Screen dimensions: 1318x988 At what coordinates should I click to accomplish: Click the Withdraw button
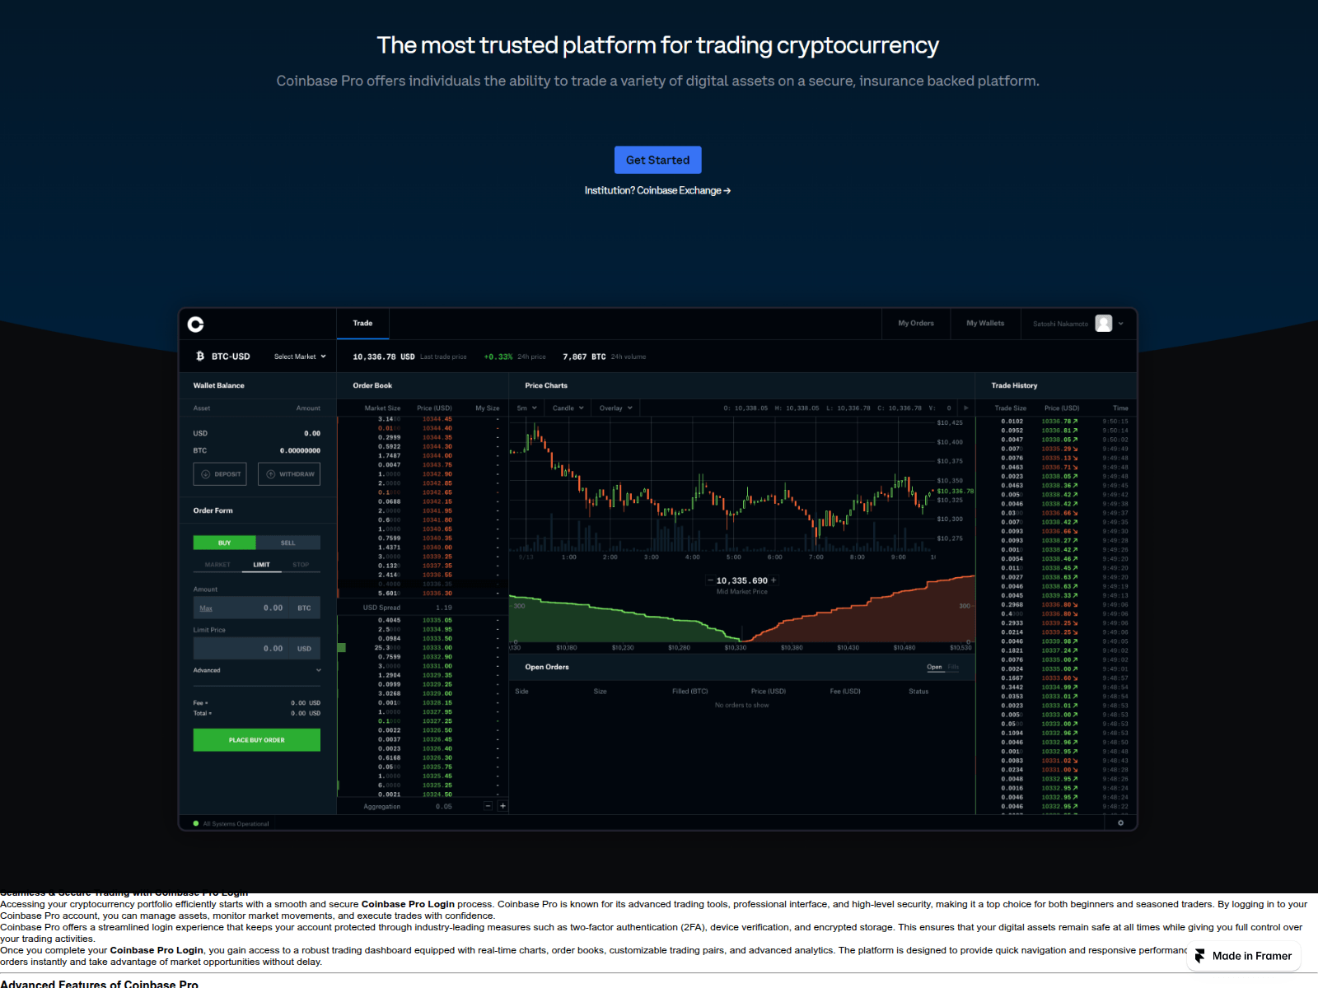(289, 474)
